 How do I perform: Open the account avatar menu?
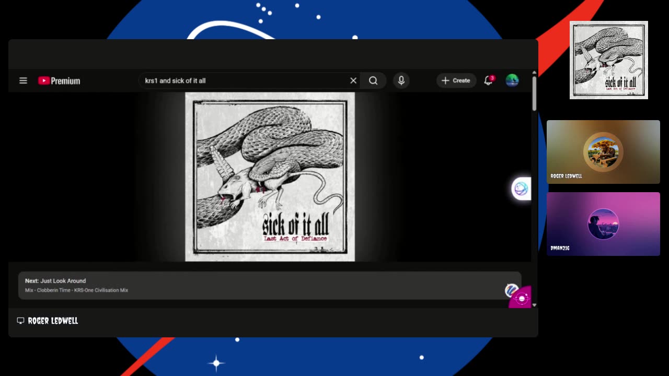click(x=512, y=80)
